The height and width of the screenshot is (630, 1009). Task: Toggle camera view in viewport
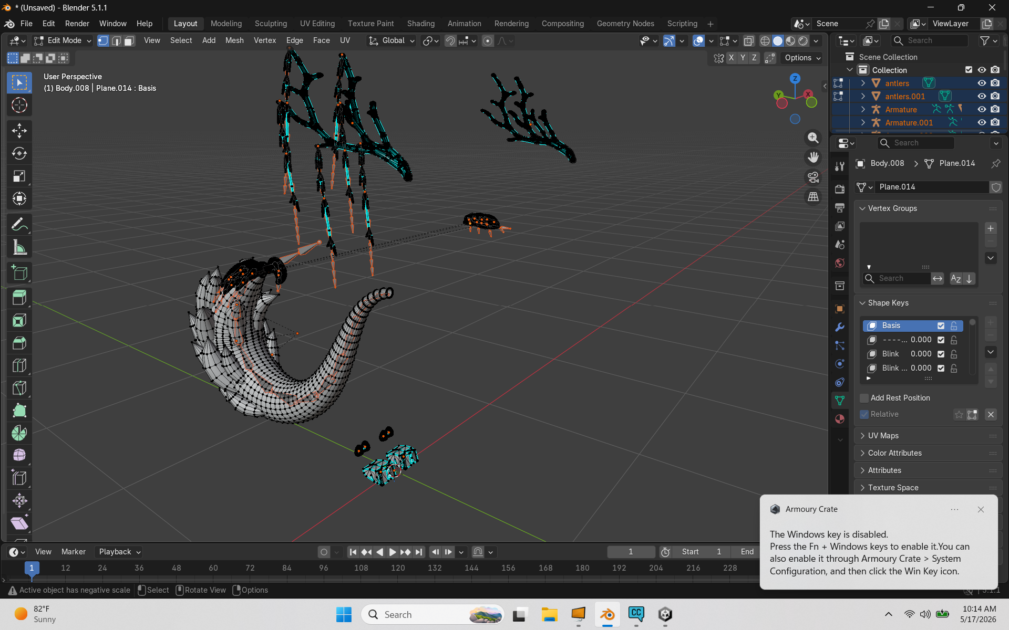[x=813, y=177]
